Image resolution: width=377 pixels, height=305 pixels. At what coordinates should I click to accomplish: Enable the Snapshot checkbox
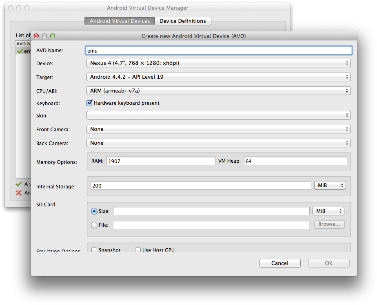tap(94, 250)
